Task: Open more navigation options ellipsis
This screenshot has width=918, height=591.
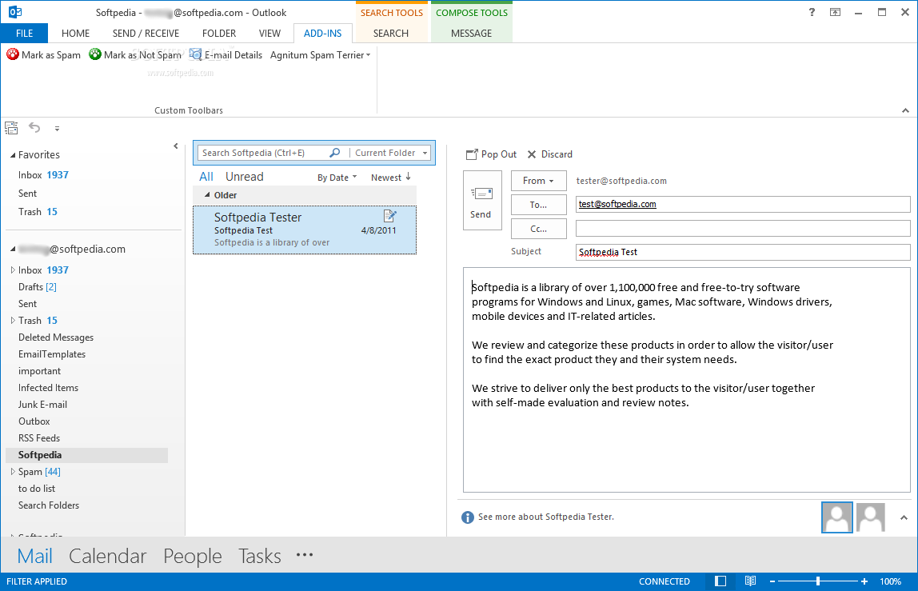Action: [x=305, y=554]
